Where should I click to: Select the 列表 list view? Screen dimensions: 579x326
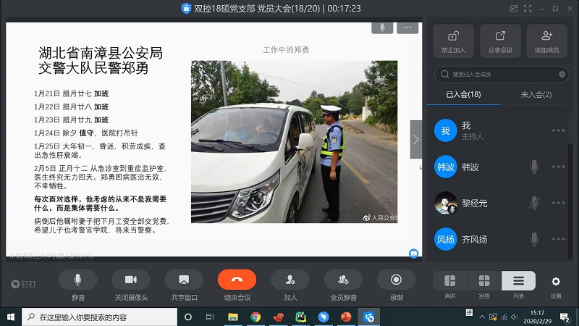click(518, 281)
